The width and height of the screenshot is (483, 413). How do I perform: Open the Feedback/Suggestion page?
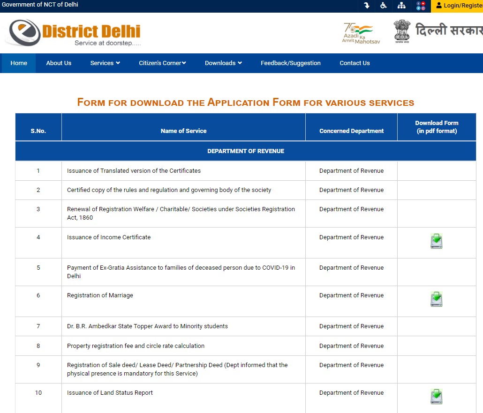pos(290,63)
